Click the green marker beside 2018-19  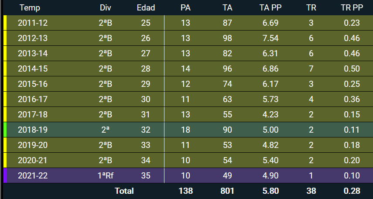5,130
